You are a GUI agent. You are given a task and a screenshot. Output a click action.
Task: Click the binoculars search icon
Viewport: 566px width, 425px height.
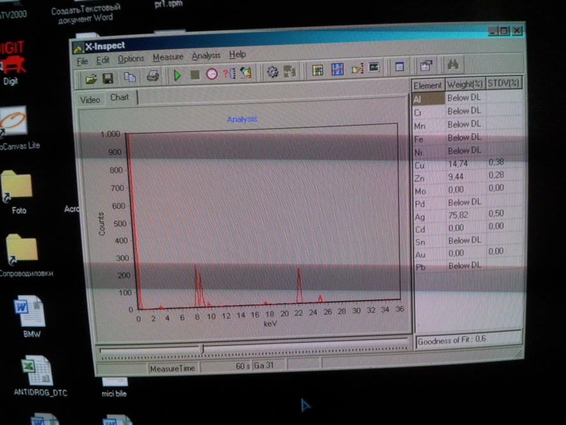[453, 64]
